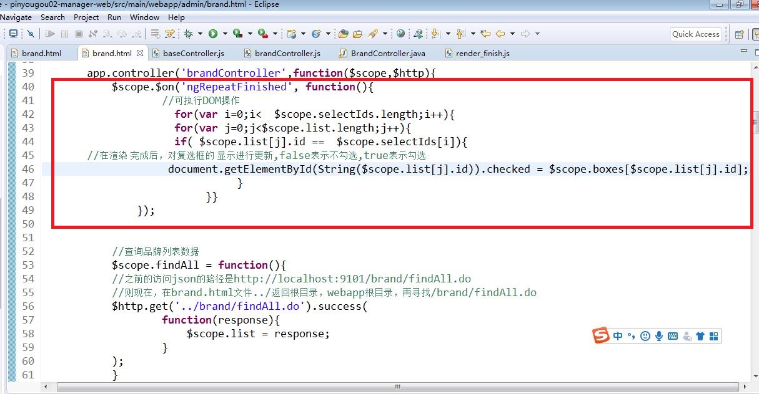Image resolution: width=759 pixels, height=394 pixels.
Task: Click the Resume debug icon
Action: click(x=50, y=34)
